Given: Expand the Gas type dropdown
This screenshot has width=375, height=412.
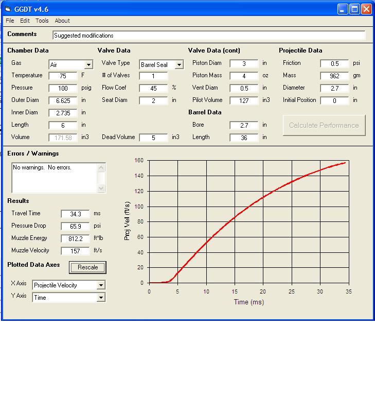Looking at the screenshot, I should point(88,65).
